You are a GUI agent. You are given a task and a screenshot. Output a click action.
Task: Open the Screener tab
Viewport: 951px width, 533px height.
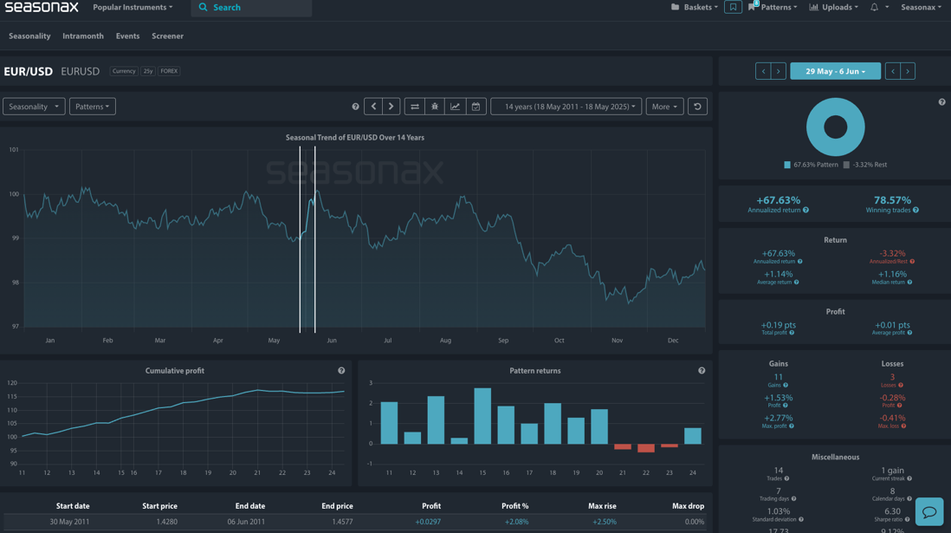click(167, 36)
